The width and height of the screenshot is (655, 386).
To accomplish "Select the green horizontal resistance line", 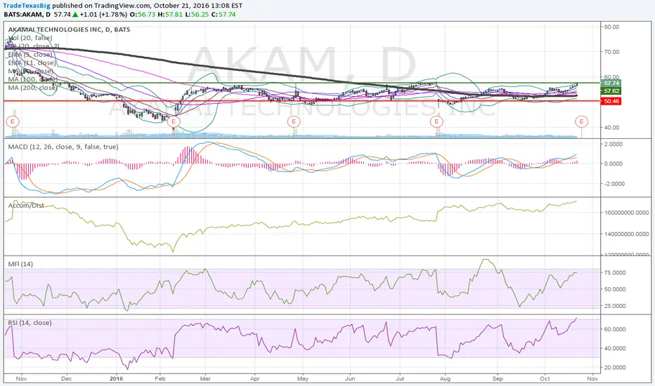I will point(301,83).
